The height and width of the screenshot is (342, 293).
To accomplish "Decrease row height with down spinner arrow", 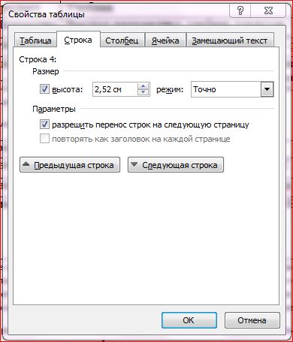I will 143,92.
